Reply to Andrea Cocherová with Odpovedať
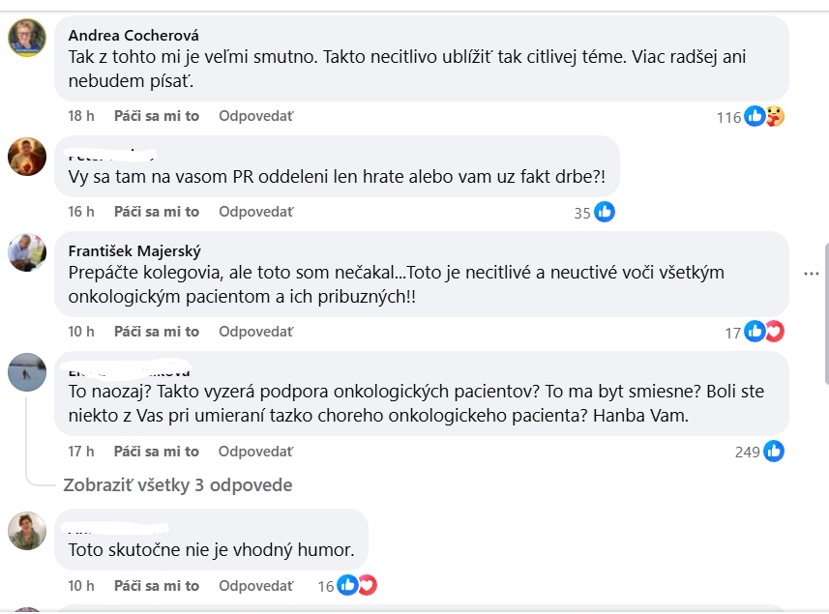 pyautogui.click(x=256, y=116)
